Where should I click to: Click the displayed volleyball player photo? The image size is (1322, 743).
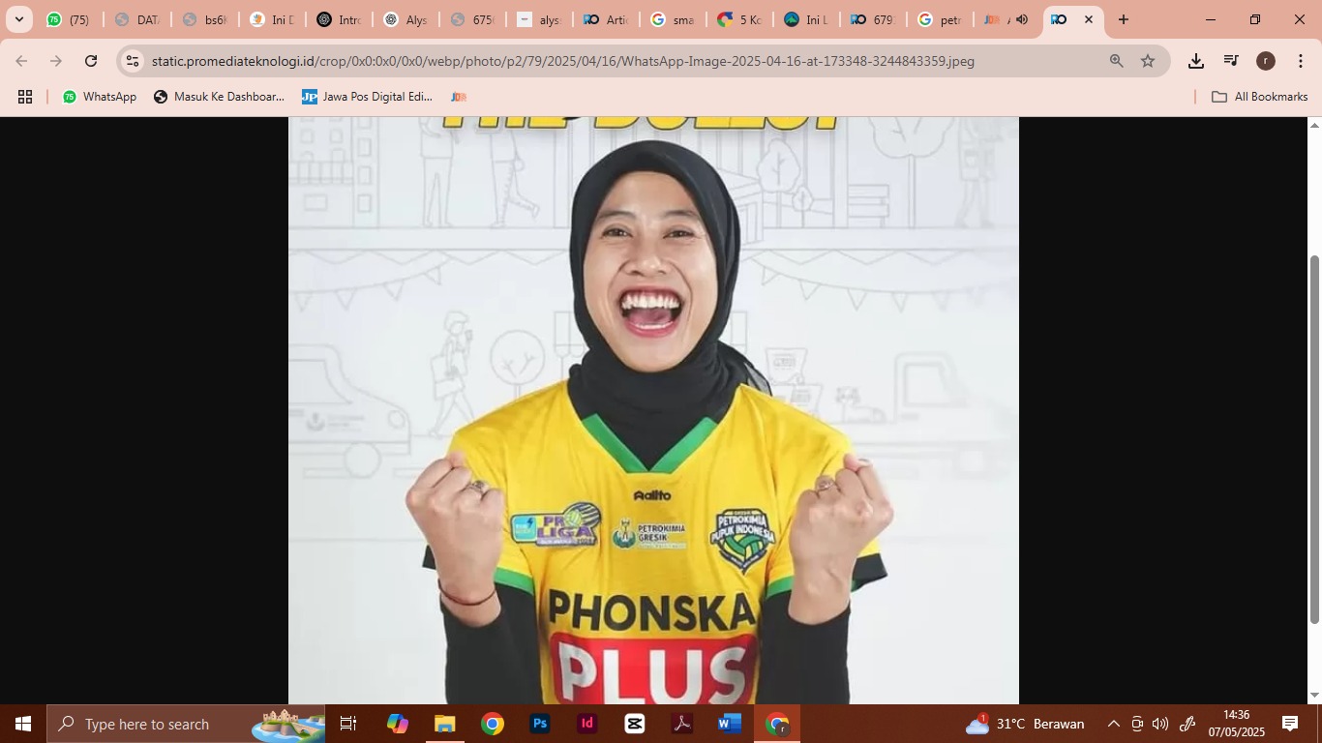[653, 410]
